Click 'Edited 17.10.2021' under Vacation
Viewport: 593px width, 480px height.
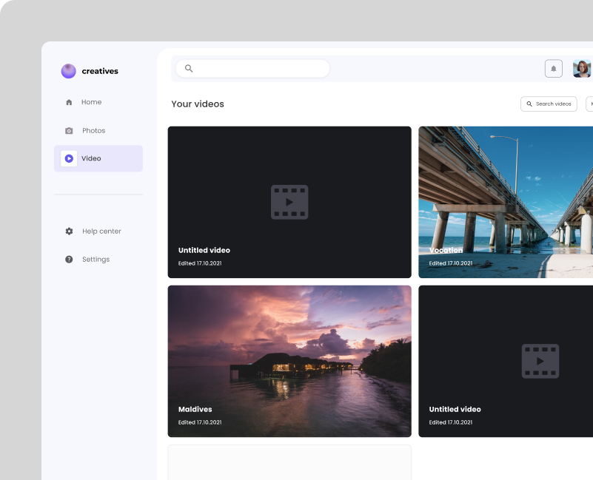(450, 263)
